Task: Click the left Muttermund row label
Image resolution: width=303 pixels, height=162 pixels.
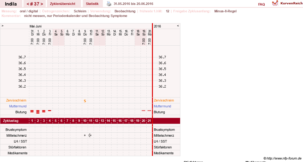Action: pyautogui.click(x=18, y=106)
